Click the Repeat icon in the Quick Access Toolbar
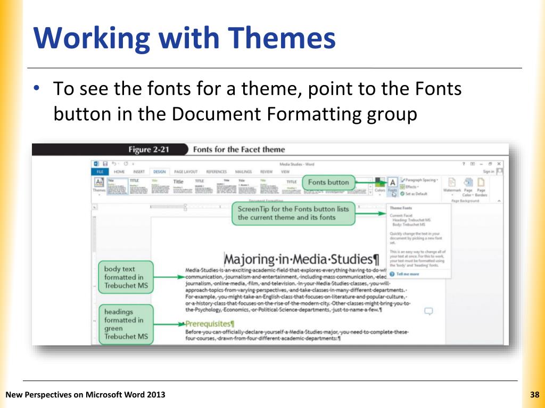Viewport: 545px width, 408px height. pos(126,164)
